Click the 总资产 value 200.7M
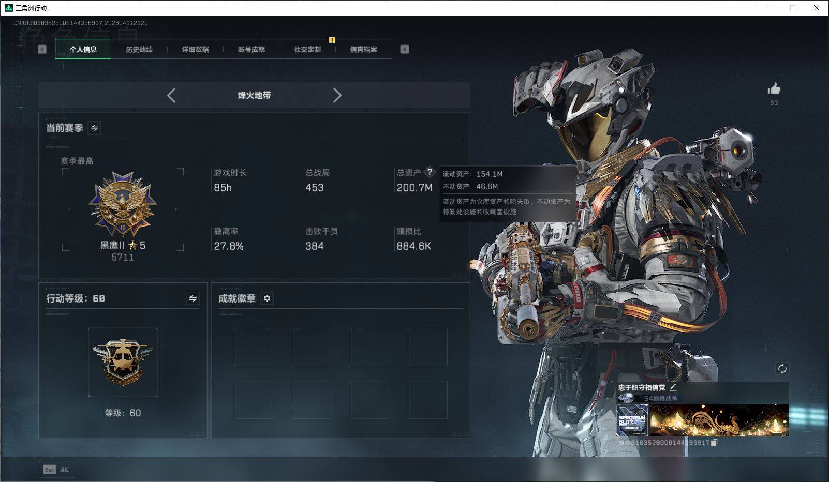The height and width of the screenshot is (482, 829). [414, 188]
